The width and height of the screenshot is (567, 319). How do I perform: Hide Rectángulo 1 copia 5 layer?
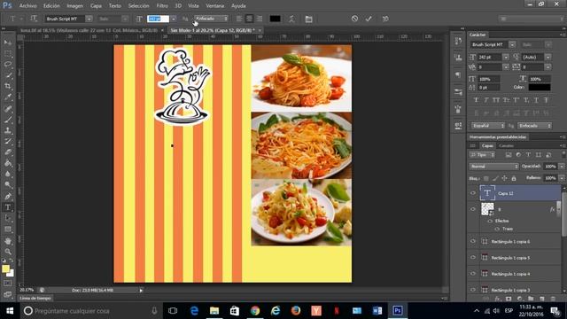(x=473, y=258)
